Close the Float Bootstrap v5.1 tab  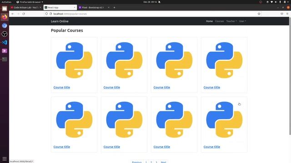click(109, 8)
